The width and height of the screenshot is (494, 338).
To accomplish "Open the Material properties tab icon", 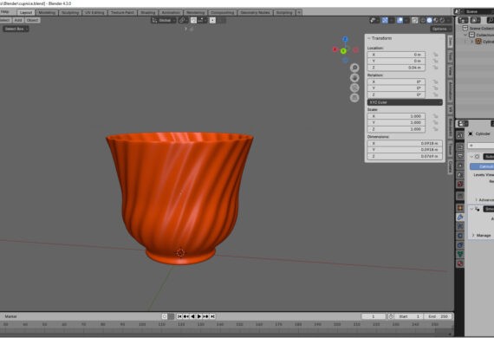I will (x=460, y=263).
